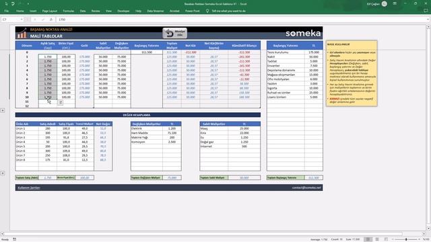
Task: Open the Developer tab
Action: pyautogui.click(x=123, y=11)
